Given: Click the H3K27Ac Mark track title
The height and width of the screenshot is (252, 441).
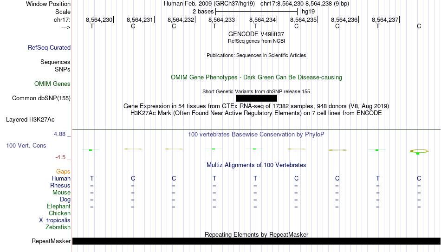Looking at the screenshot, I should (256, 113).
